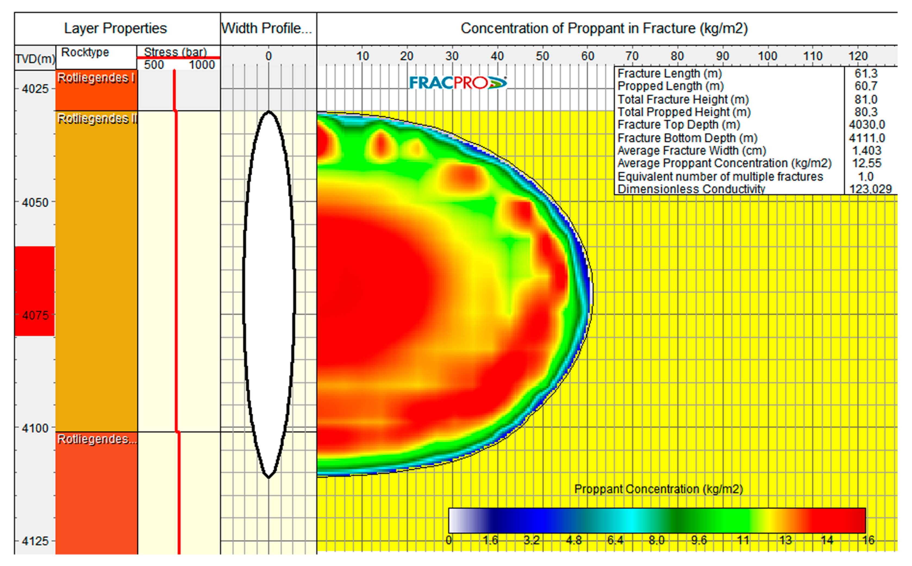
Task: Click the Proppant Concentration (kg/m2) legend title
Action: [x=658, y=489]
